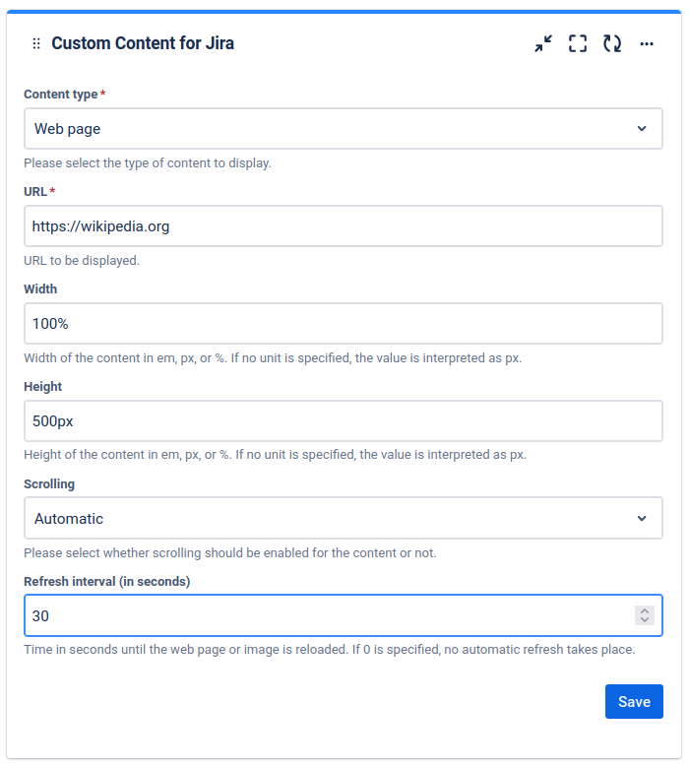689x767 pixels.
Task: Refresh the gadget using the header icon
Action: [x=612, y=43]
